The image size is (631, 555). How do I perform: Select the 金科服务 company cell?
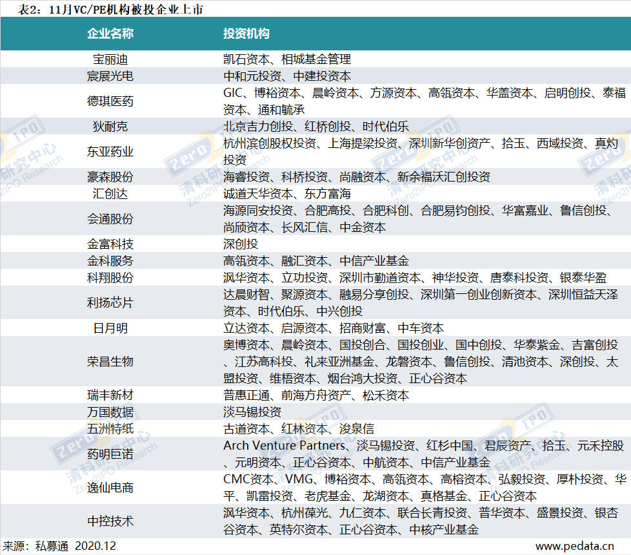coord(110,261)
